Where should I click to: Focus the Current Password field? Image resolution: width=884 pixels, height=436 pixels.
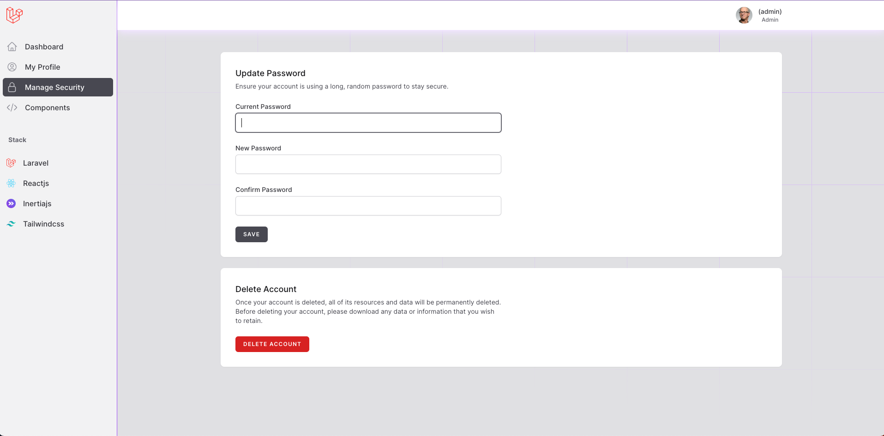pyautogui.click(x=368, y=123)
